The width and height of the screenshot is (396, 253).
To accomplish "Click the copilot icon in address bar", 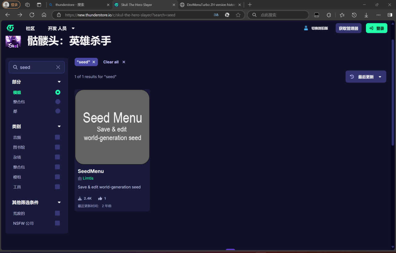I will (227, 15).
